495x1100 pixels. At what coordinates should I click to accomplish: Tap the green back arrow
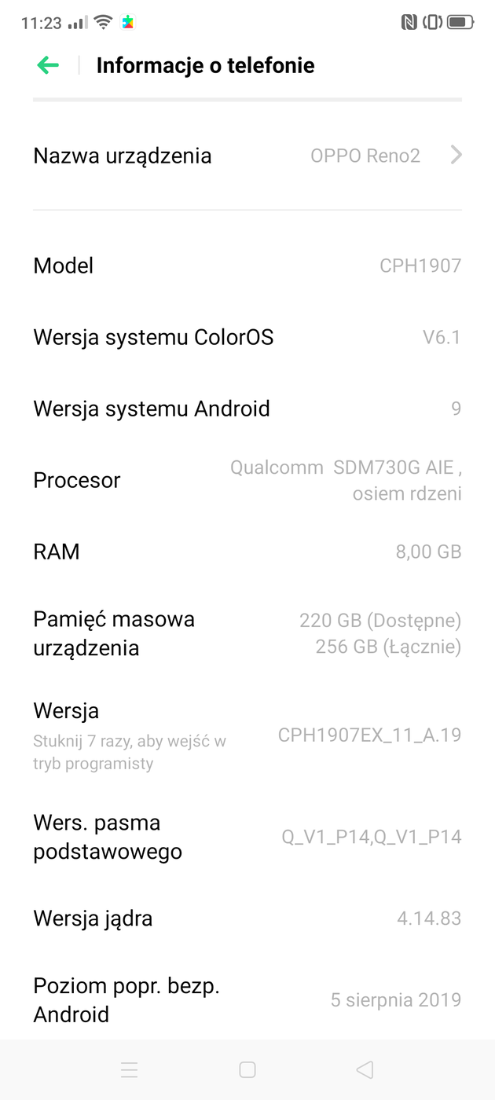48,65
